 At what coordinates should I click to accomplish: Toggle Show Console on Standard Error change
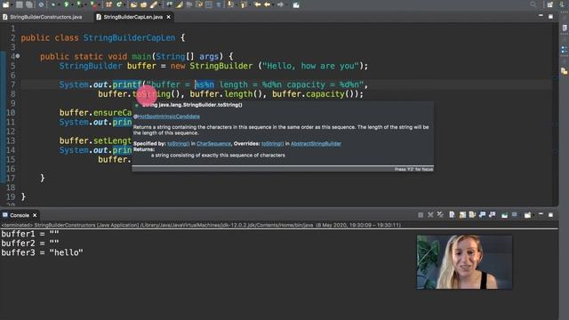pos(492,215)
